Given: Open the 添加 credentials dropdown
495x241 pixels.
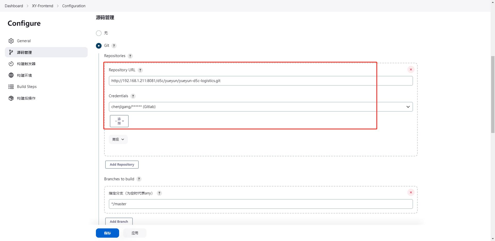Looking at the screenshot, I should [x=119, y=121].
